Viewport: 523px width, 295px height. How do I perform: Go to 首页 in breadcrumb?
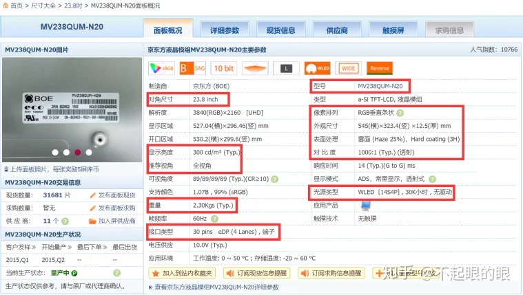(x=16, y=6)
